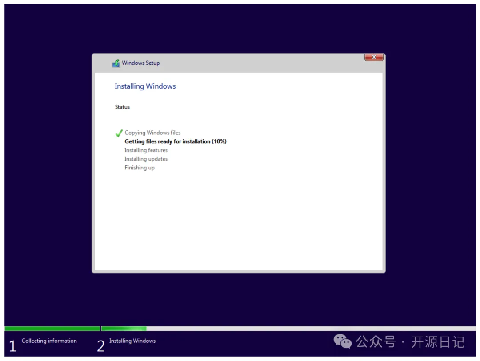Select the 'Installing features' step
This screenshot has width=480, height=361.
[146, 150]
